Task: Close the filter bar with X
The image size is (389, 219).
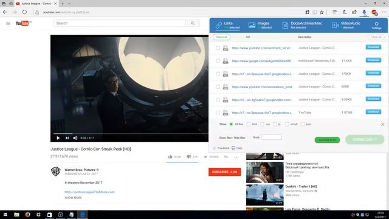Action: 382,124
